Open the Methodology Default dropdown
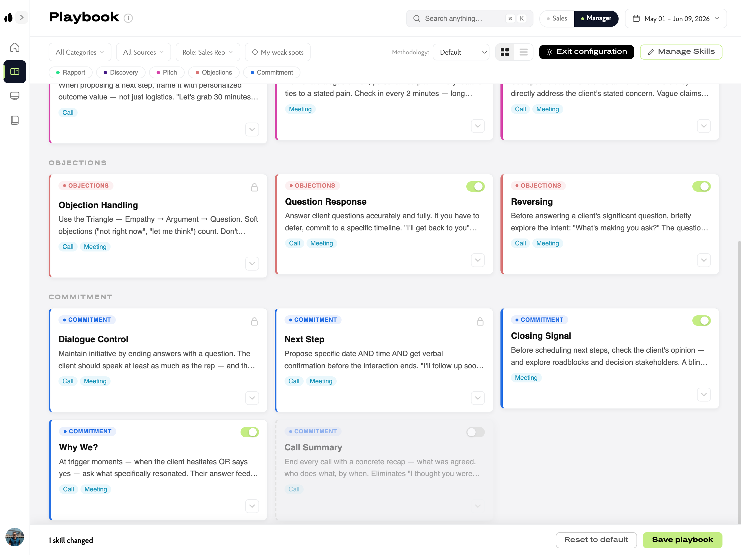This screenshot has width=741, height=555. [x=461, y=52]
